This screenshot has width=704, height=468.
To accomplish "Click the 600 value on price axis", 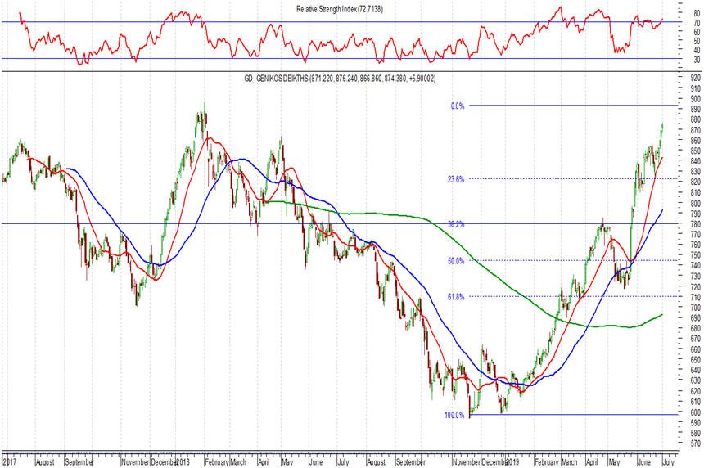I will coord(696,412).
